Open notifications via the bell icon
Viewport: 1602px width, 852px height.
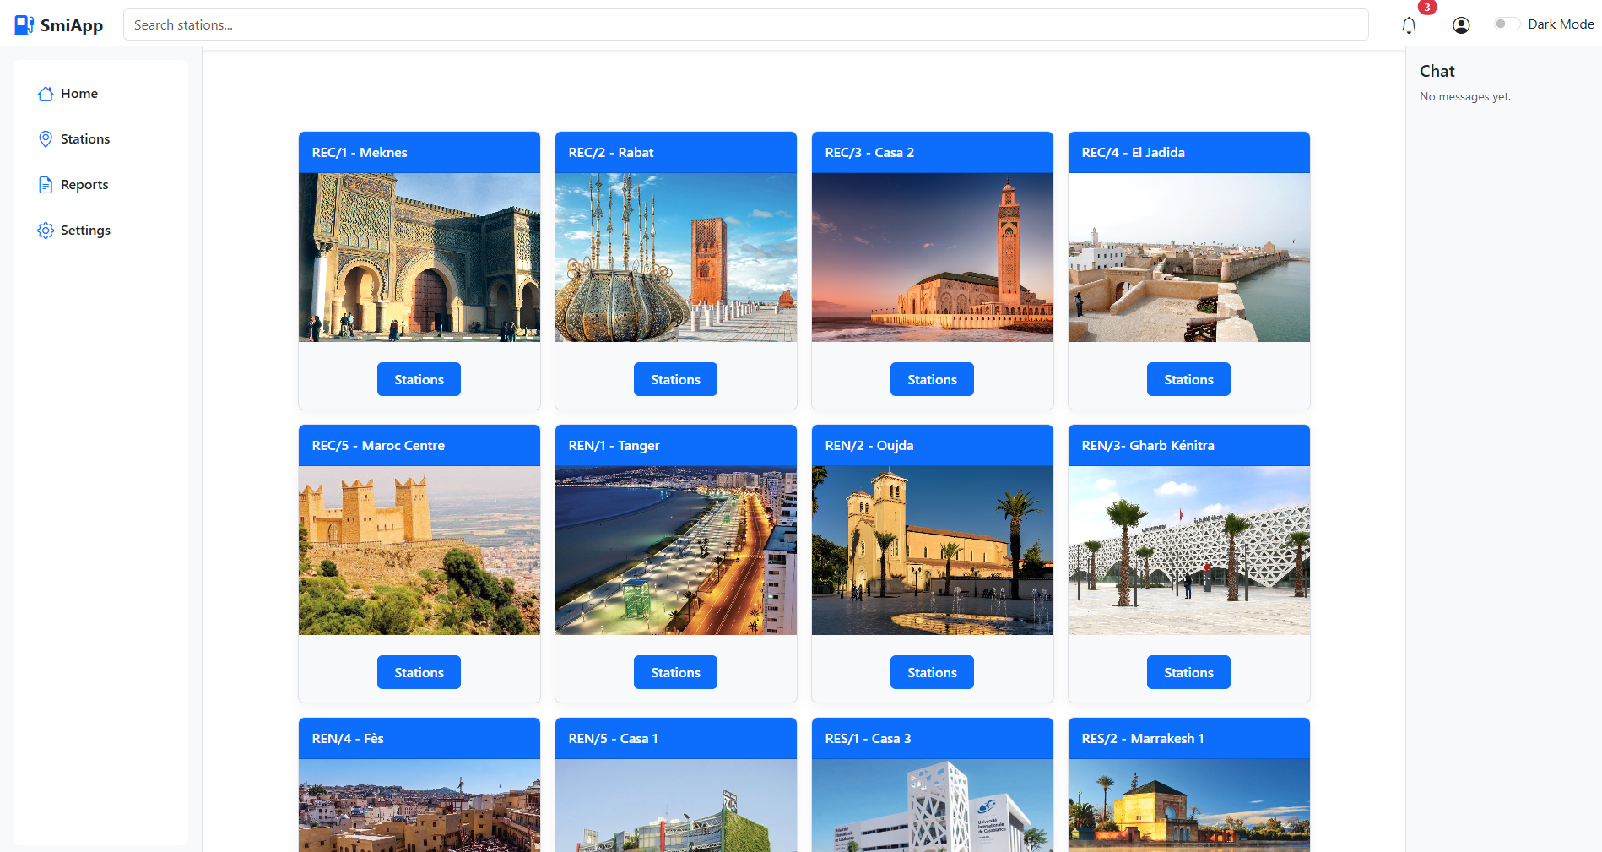click(x=1409, y=25)
